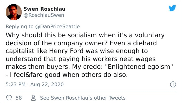Click the line starting 'understand that paying'
This screenshot has width=182, height=105.
[x=81, y=59]
